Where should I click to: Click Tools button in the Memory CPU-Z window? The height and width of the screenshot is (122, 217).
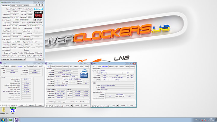pyautogui.click(x=22, y=105)
